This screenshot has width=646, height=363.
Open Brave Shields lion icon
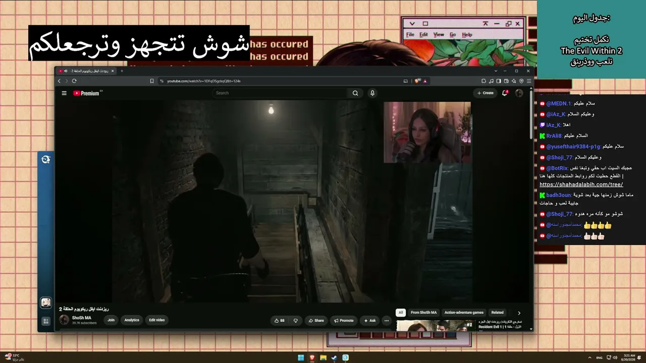(418, 81)
